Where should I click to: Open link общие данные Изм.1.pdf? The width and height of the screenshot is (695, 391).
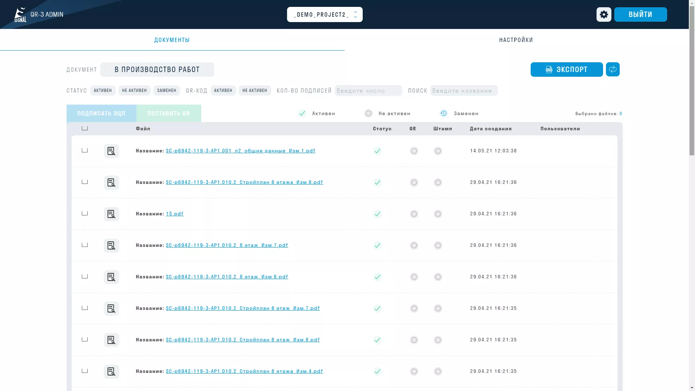pyautogui.click(x=241, y=151)
